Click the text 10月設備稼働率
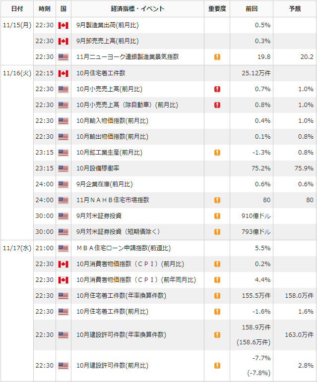The image size is (317, 382). point(98,168)
